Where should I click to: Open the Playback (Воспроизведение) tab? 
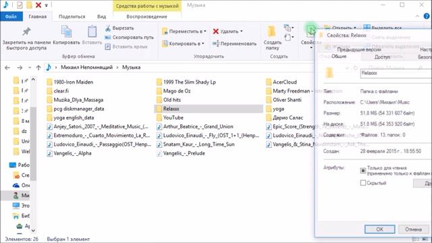click(x=146, y=16)
